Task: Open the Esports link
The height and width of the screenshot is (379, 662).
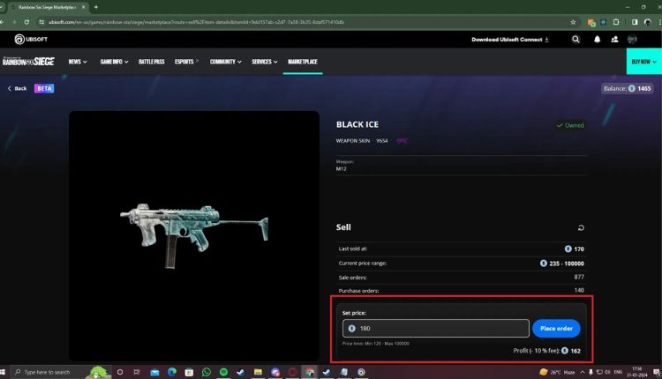Action: click(186, 62)
